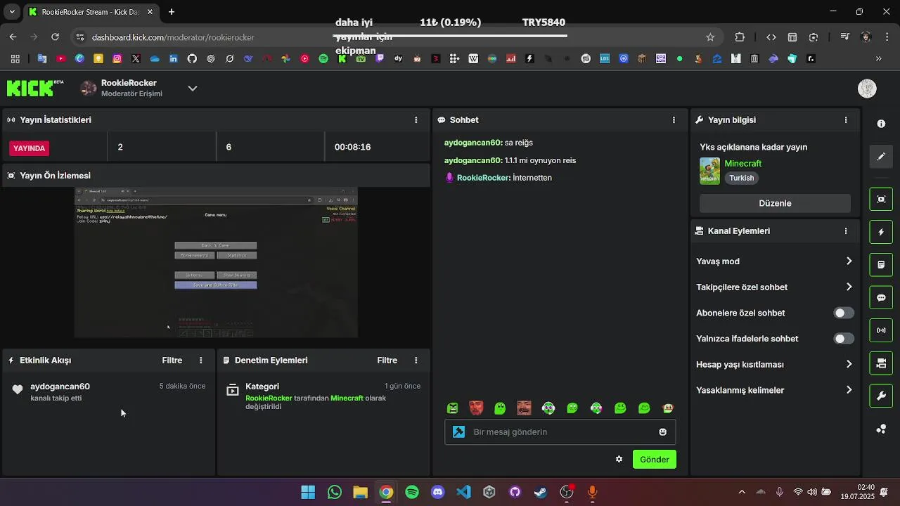Open Instagram bookmark in bookmarks bar
Screen dimensions: 900x506
click(117, 59)
